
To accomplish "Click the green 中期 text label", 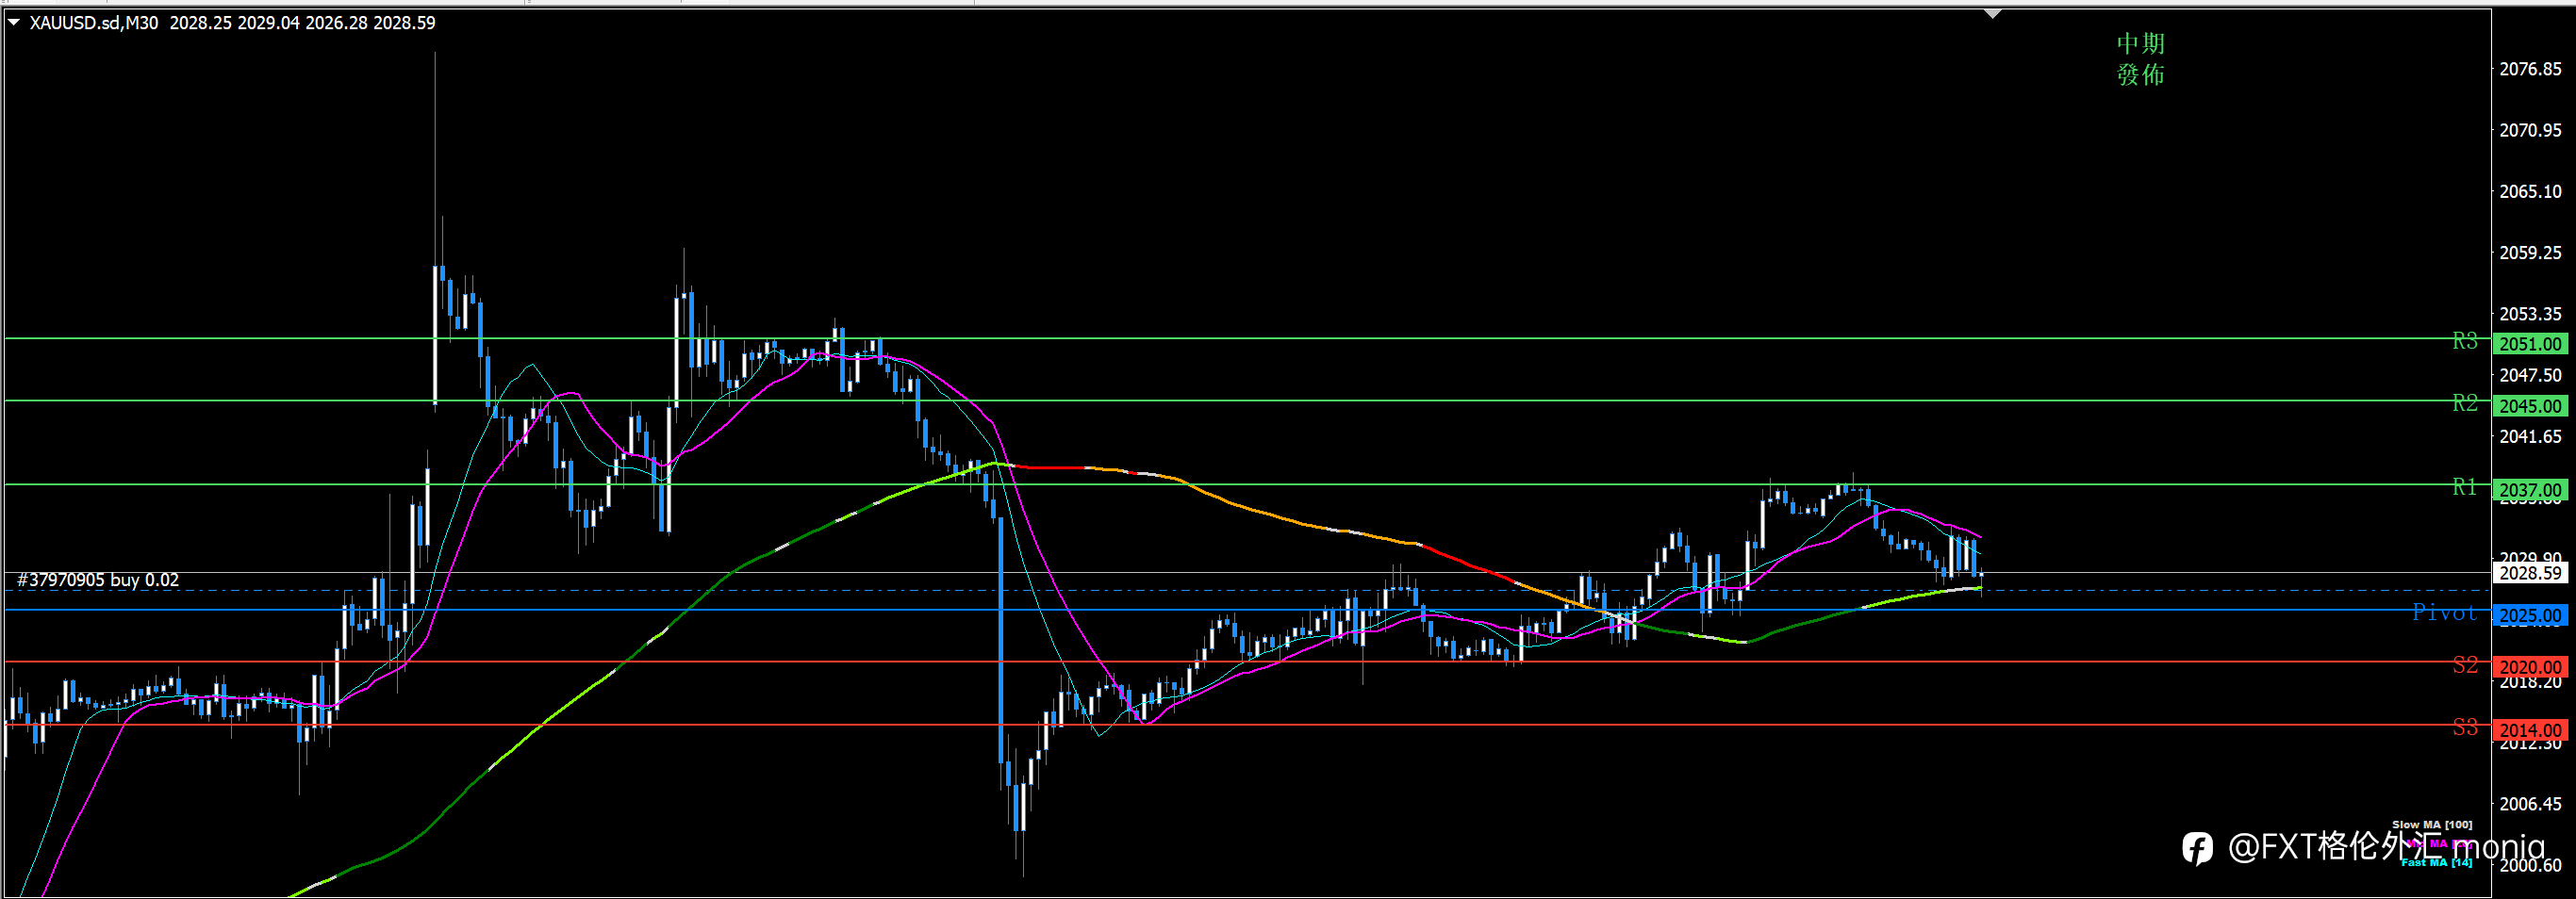I will (2140, 43).
